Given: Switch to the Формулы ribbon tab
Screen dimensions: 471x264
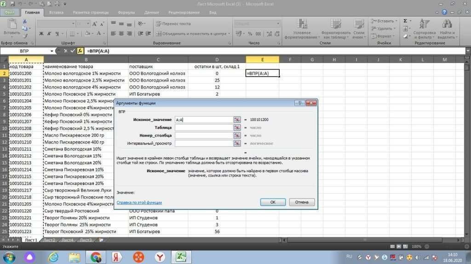Looking at the screenshot, I should click(126, 13).
